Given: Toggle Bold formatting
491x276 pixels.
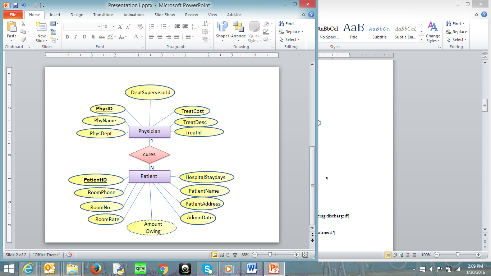Looking at the screenshot, I should tap(67, 37).
